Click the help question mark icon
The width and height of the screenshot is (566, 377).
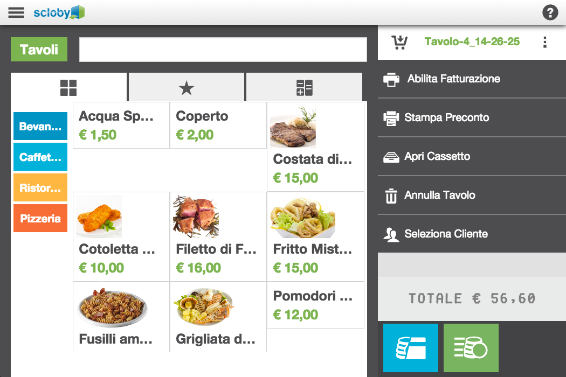pos(550,12)
